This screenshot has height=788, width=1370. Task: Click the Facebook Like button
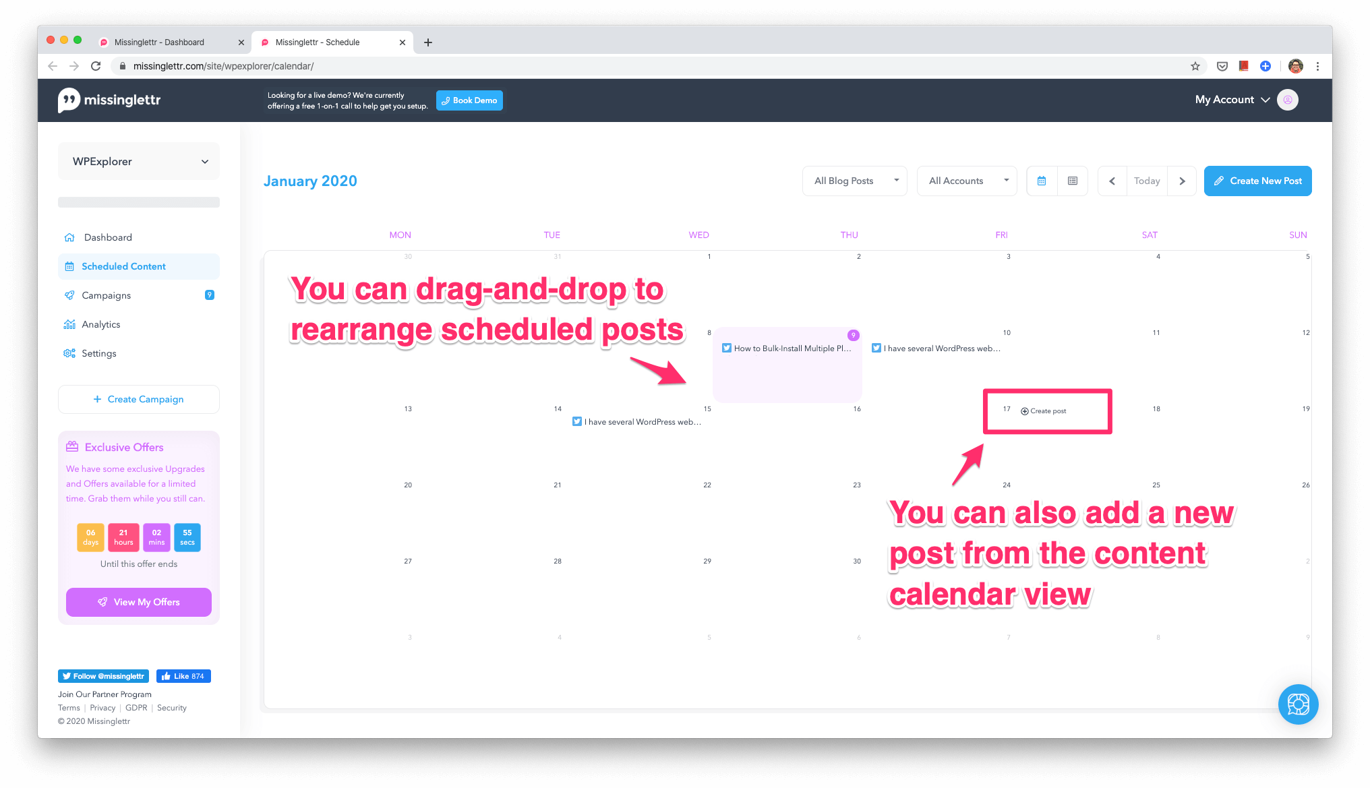pos(183,676)
